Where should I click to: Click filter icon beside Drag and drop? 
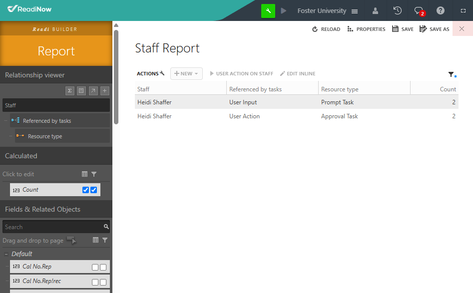tap(105, 240)
